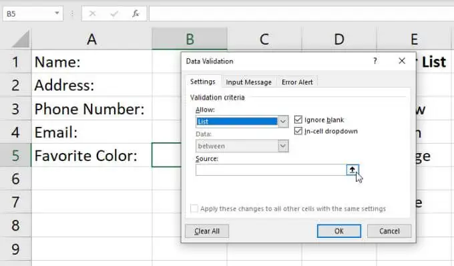Click the Select All corner triangle

tap(21, 39)
